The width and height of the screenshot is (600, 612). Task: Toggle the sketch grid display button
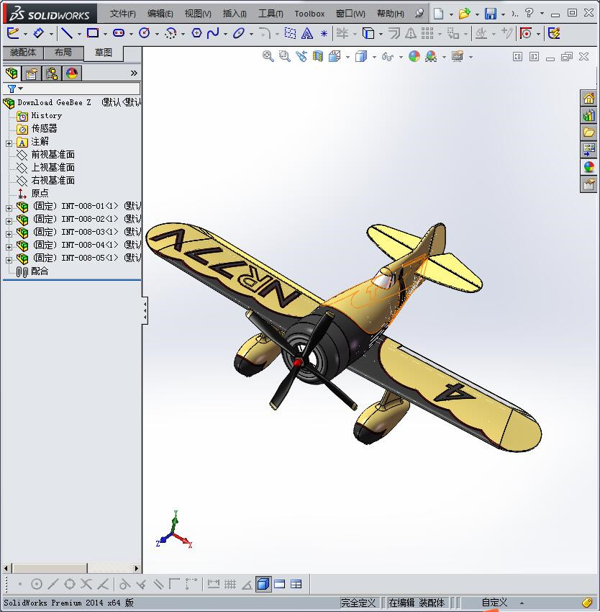(230, 584)
